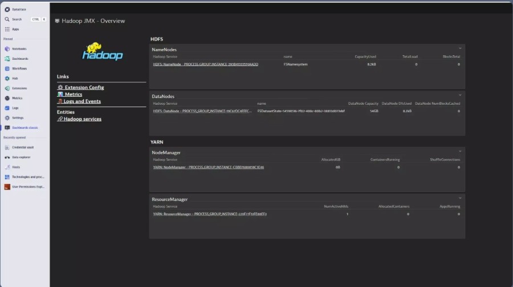
Task: Open User Permissions Explorer icon
Action: [7, 187]
